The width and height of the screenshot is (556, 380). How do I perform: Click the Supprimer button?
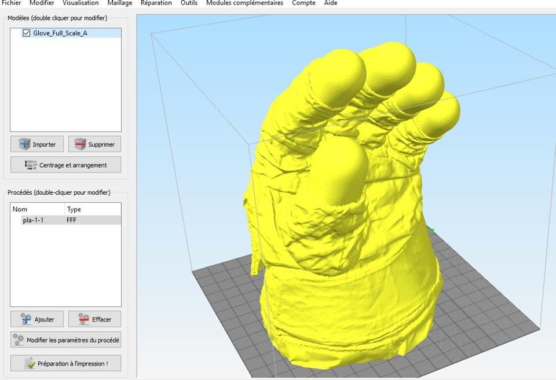[94, 144]
